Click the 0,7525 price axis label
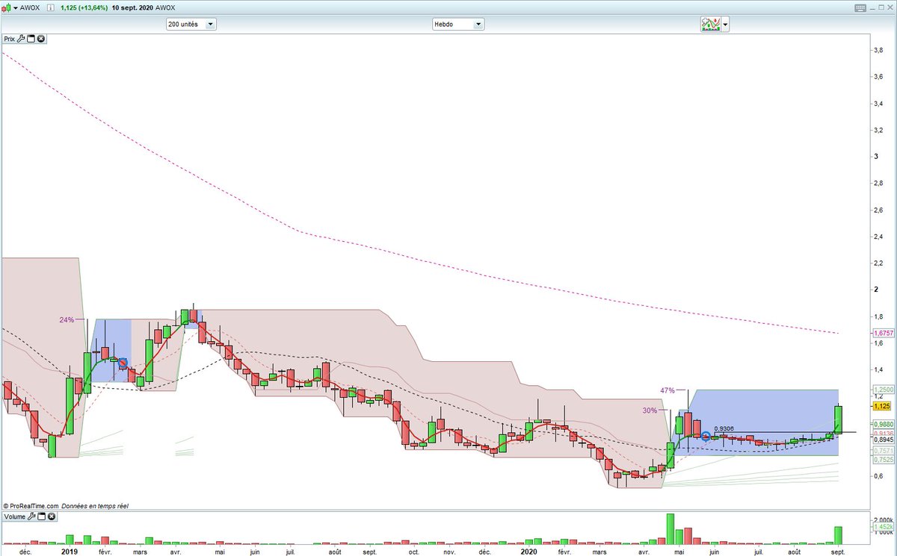This screenshot has width=897, height=556. pyautogui.click(x=882, y=460)
